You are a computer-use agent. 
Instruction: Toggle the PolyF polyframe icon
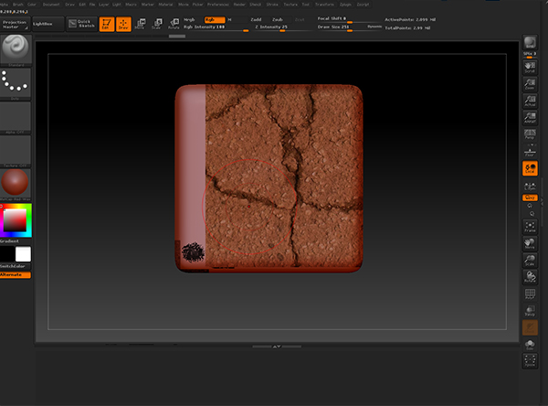530,294
